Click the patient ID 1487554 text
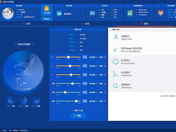176x132 pixels. point(21,10)
